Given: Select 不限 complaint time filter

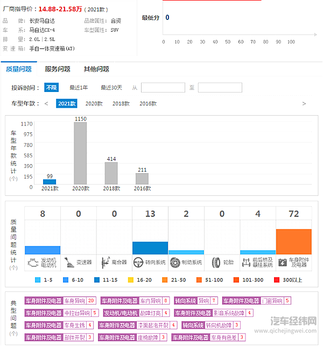Looking at the screenshot, I should click(52, 88).
